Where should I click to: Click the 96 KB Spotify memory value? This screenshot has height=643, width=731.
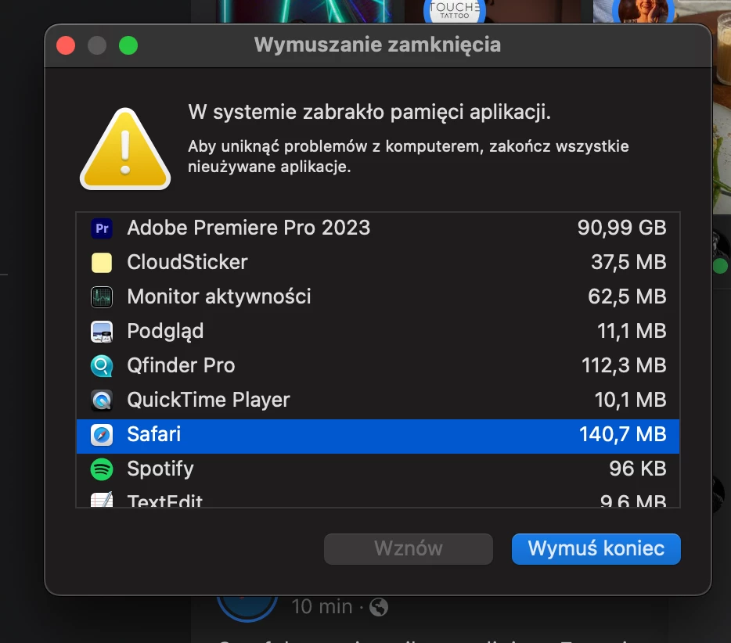click(x=638, y=469)
